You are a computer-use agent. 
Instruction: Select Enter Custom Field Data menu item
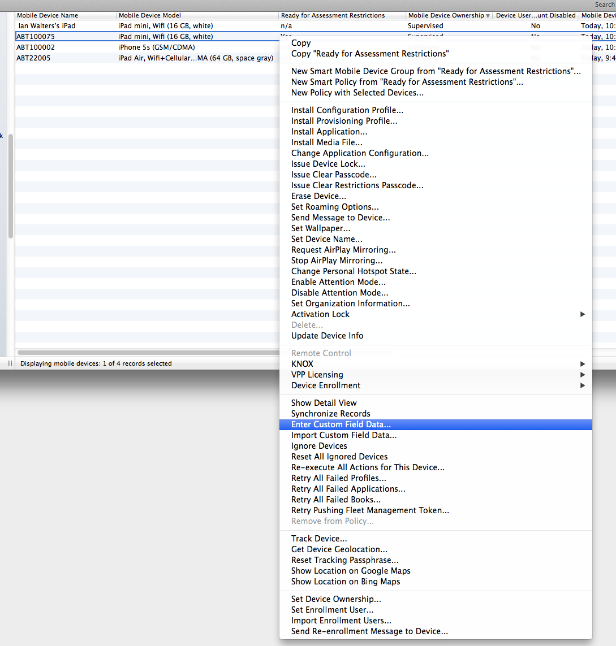click(x=341, y=424)
